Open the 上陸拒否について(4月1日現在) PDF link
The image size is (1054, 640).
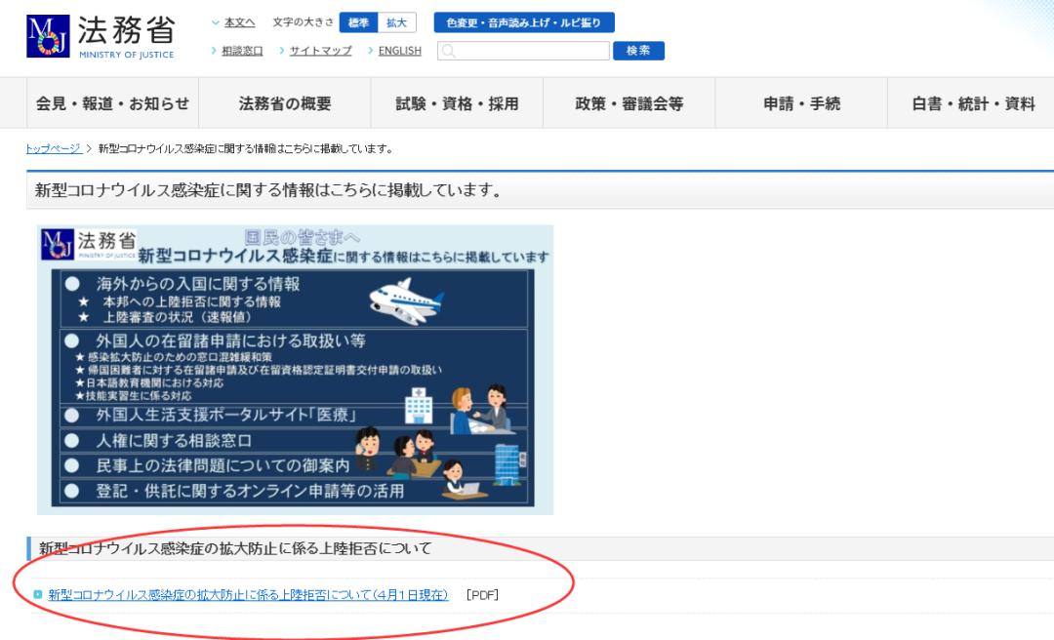coord(248,595)
